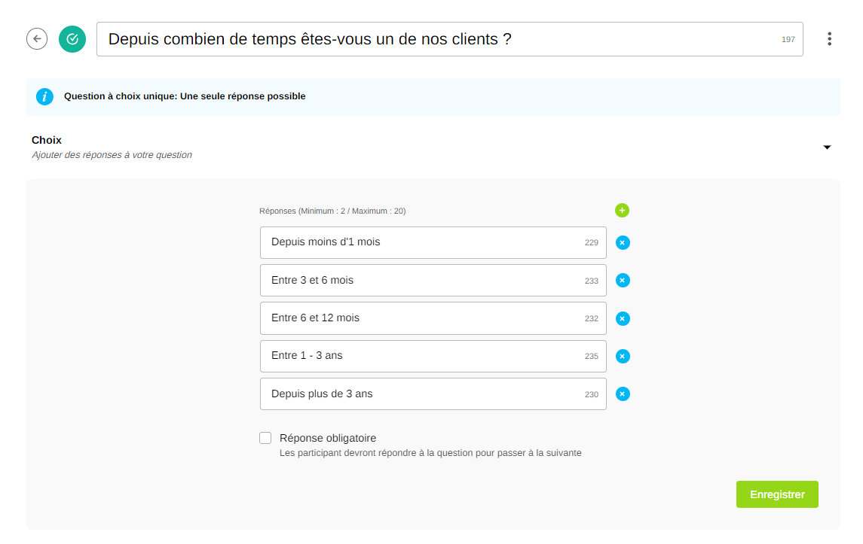Screen dimensions: 863x544
Task: Collapse the Choix section arrow
Action: point(827,147)
